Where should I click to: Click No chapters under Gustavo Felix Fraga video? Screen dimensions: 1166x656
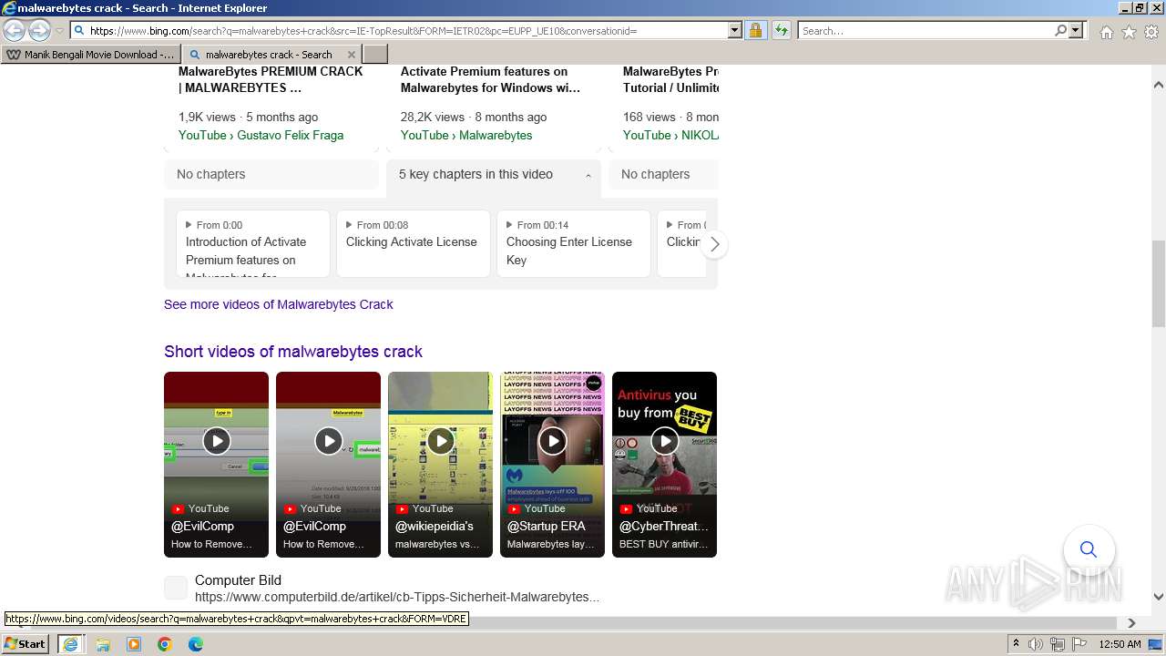click(x=271, y=174)
